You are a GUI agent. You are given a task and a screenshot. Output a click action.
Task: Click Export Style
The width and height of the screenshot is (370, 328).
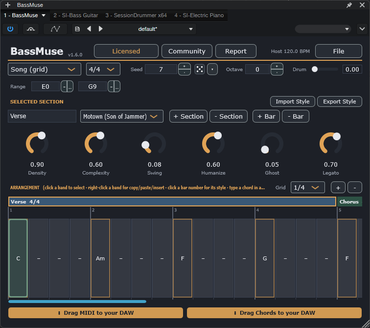(x=339, y=101)
